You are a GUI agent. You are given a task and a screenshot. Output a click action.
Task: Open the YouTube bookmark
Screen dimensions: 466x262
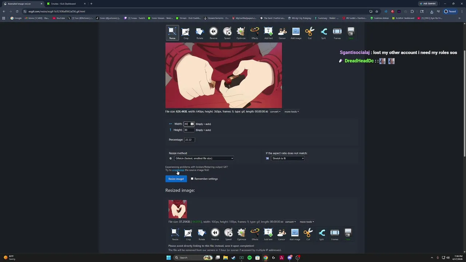point(59,18)
